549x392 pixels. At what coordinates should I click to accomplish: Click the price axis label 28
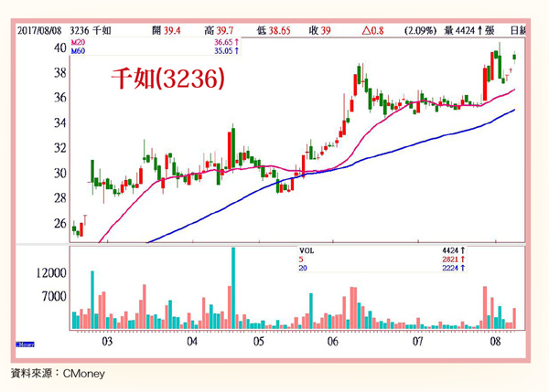pos(59,198)
